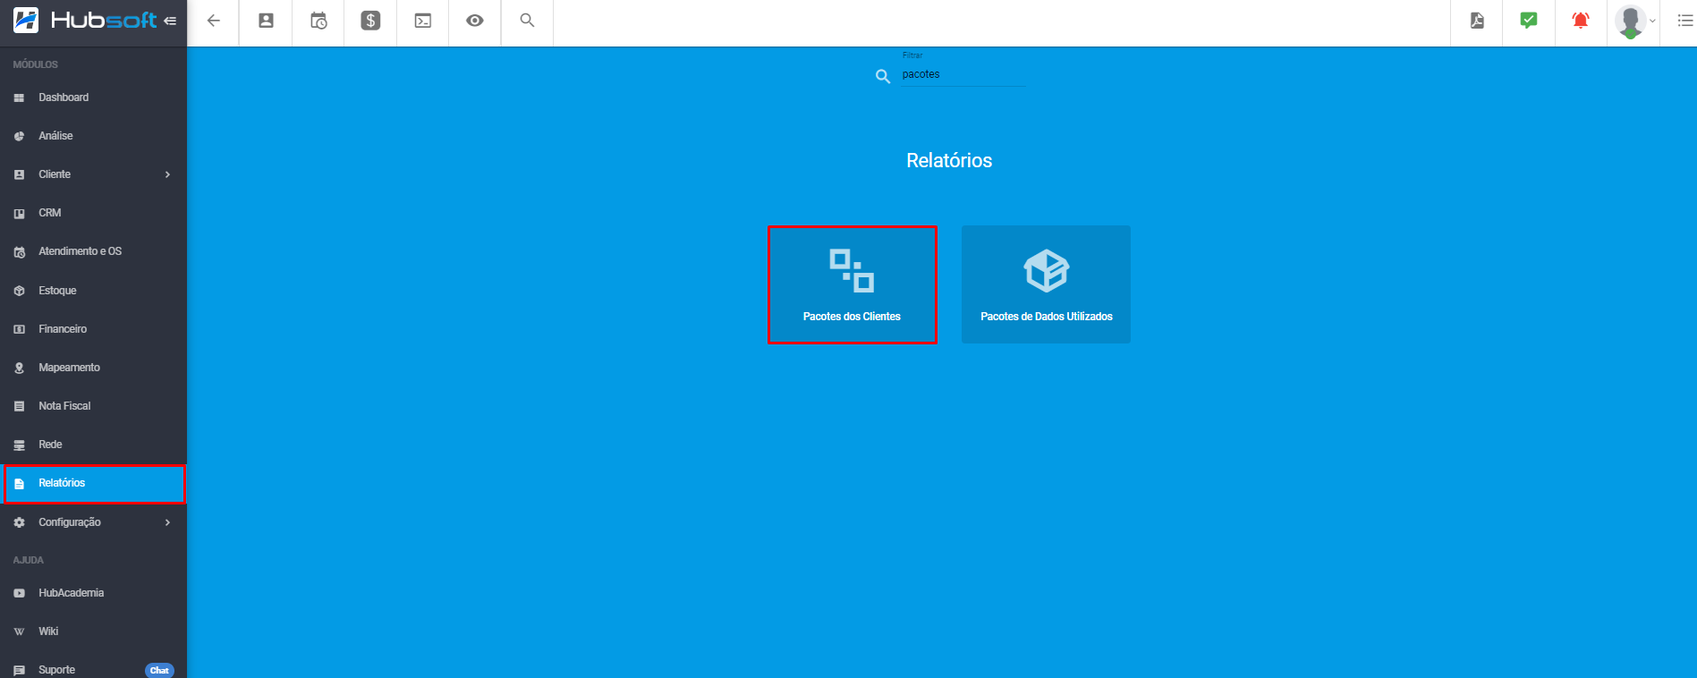
Task: Click the HubAcademia video icon
Action: (x=19, y=593)
